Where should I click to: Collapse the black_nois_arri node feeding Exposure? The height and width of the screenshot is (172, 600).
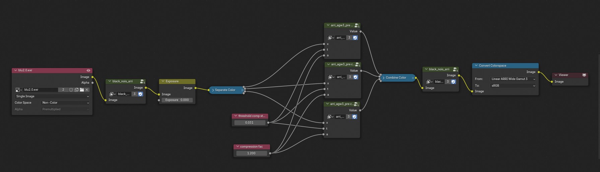110,81
